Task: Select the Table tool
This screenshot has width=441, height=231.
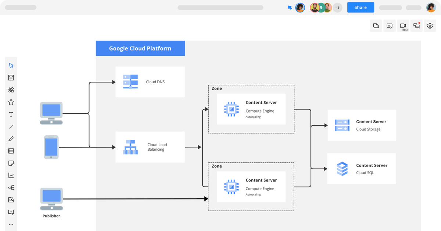Action: click(11, 151)
